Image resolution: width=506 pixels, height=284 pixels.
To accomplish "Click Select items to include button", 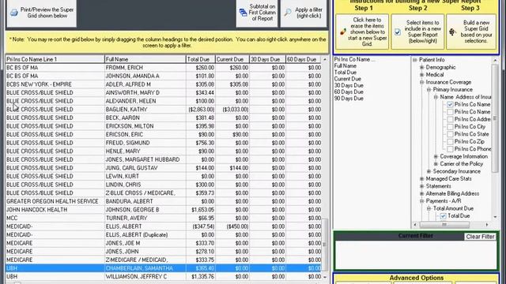I will pos(417,32).
